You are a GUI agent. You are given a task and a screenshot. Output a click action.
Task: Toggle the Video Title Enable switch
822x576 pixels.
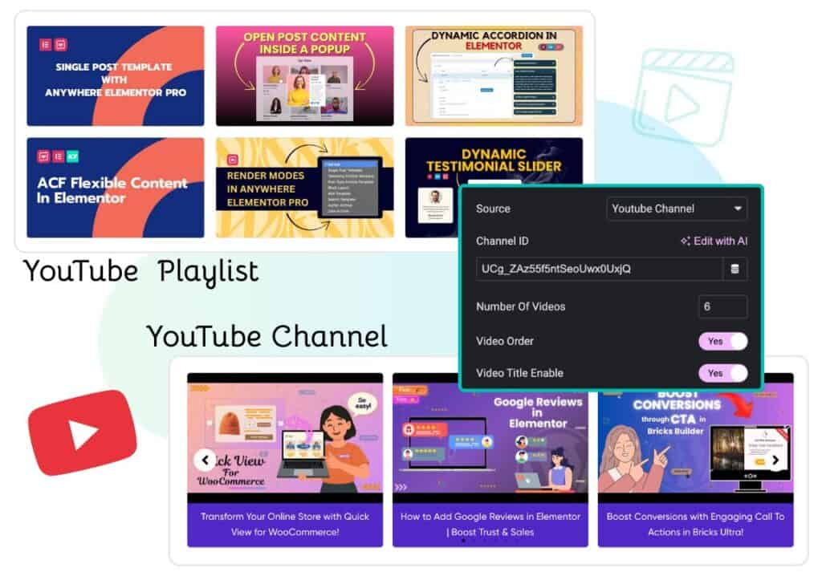coord(722,373)
